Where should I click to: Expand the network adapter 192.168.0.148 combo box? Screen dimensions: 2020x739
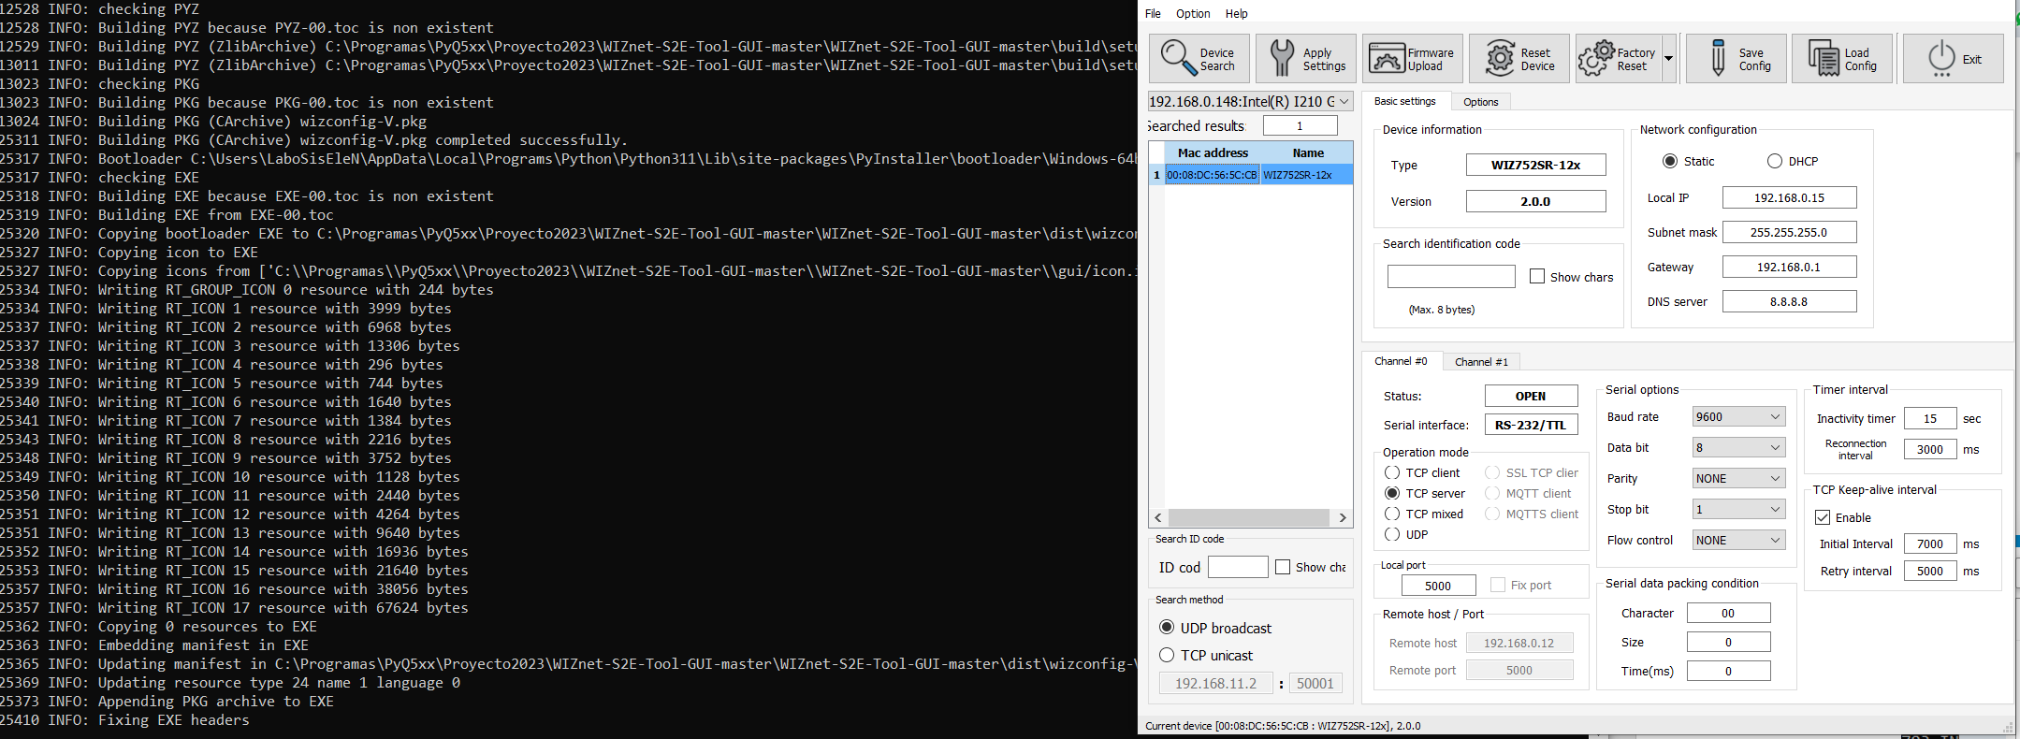coord(1250,101)
